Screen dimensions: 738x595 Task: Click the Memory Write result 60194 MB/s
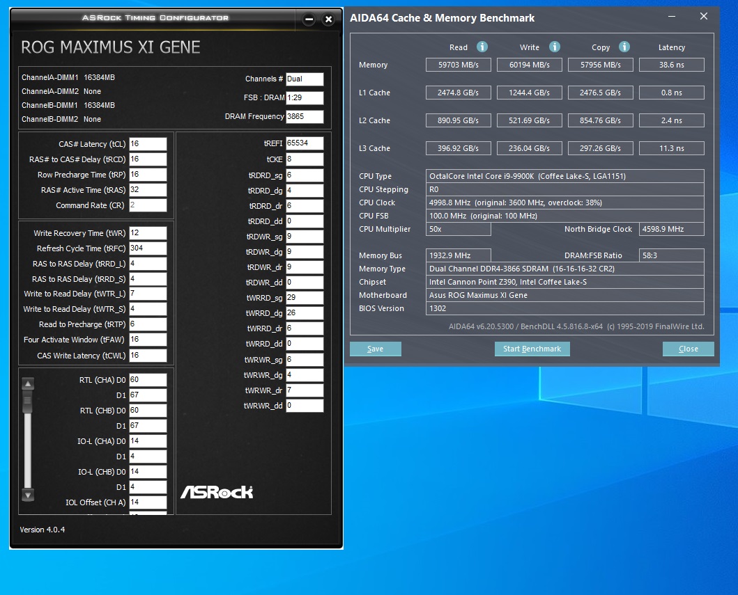[530, 65]
